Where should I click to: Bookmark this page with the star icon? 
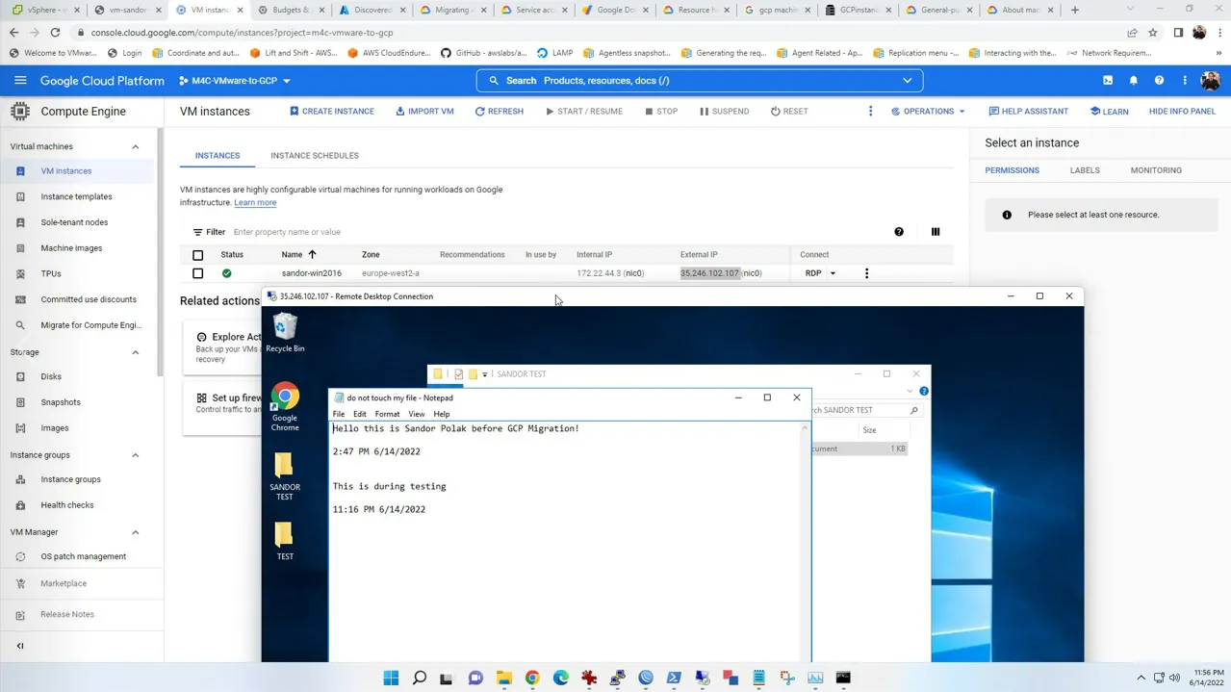pos(1153,33)
